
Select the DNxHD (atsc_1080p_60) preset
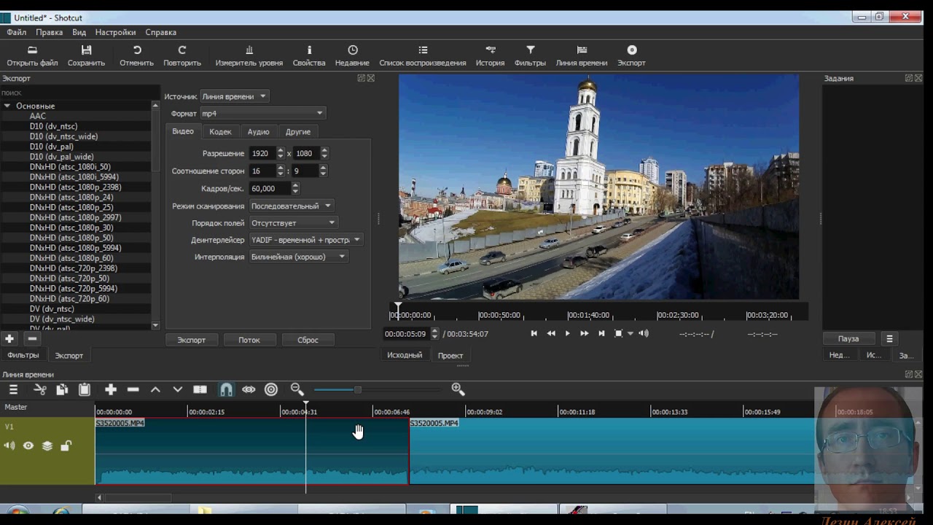click(71, 258)
